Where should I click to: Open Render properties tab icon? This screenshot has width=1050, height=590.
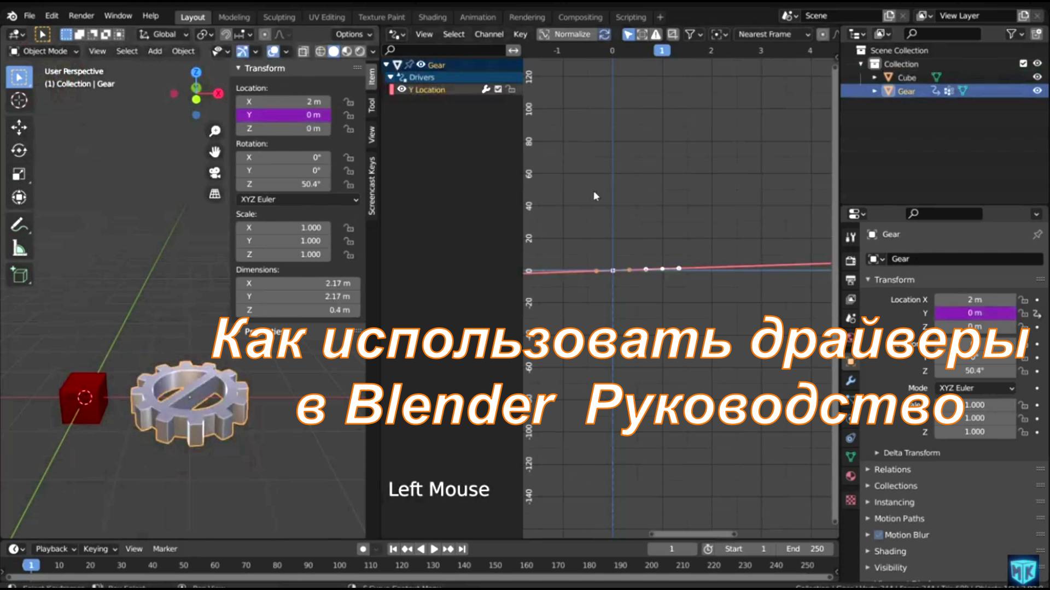(x=850, y=261)
